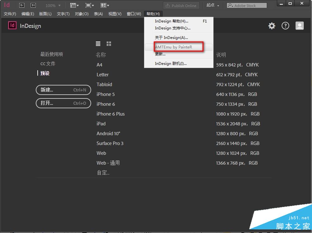Select the Surface Pro 3 preset
Image resolution: width=312 pixels, height=233 pixels.
point(110,143)
